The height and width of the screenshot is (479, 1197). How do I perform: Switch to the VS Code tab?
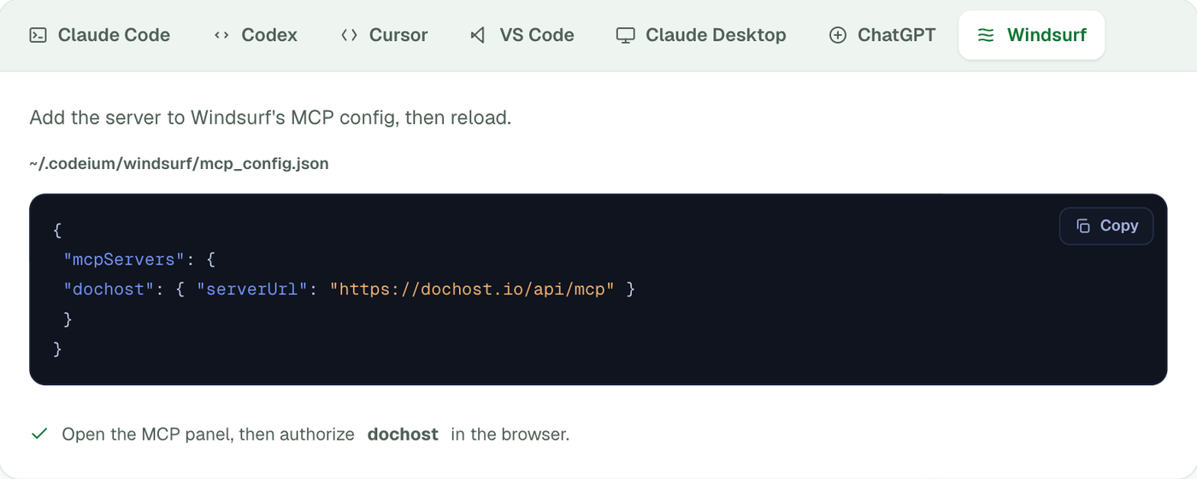point(522,35)
